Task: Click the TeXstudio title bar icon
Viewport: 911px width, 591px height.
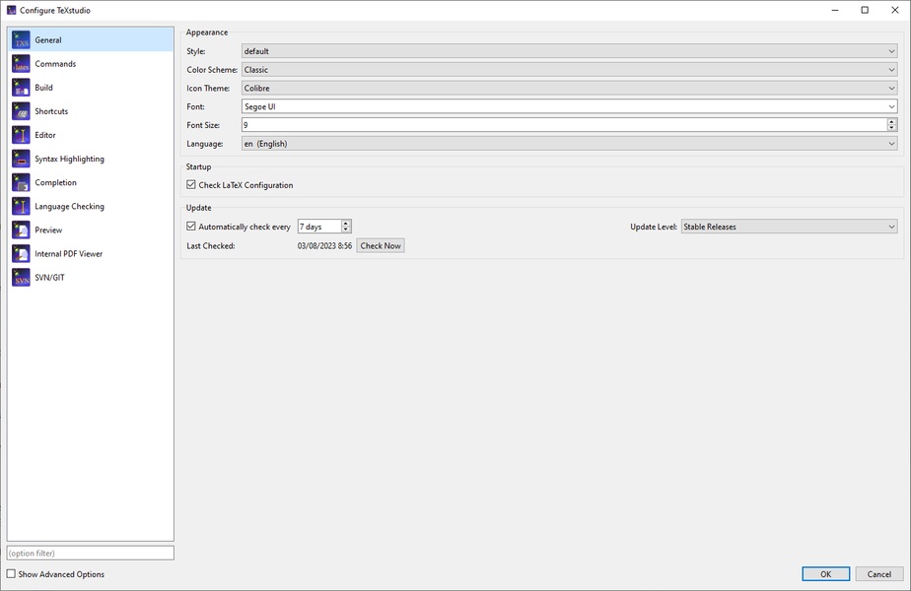Action: (x=11, y=10)
